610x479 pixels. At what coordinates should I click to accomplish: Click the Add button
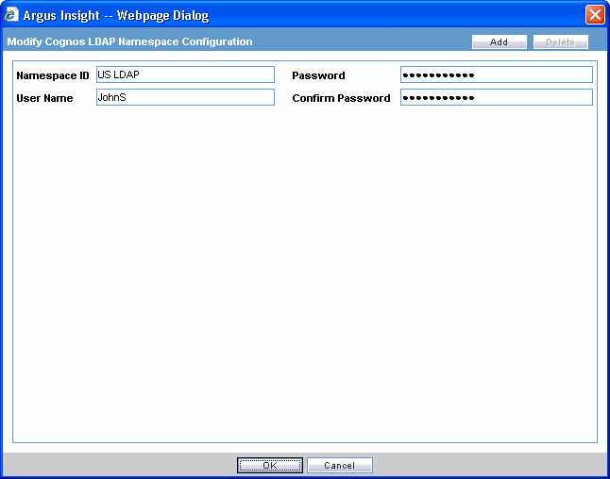tap(500, 41)
